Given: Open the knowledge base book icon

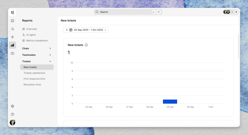Looking at the screenshot, I should [x=12, y=53].
